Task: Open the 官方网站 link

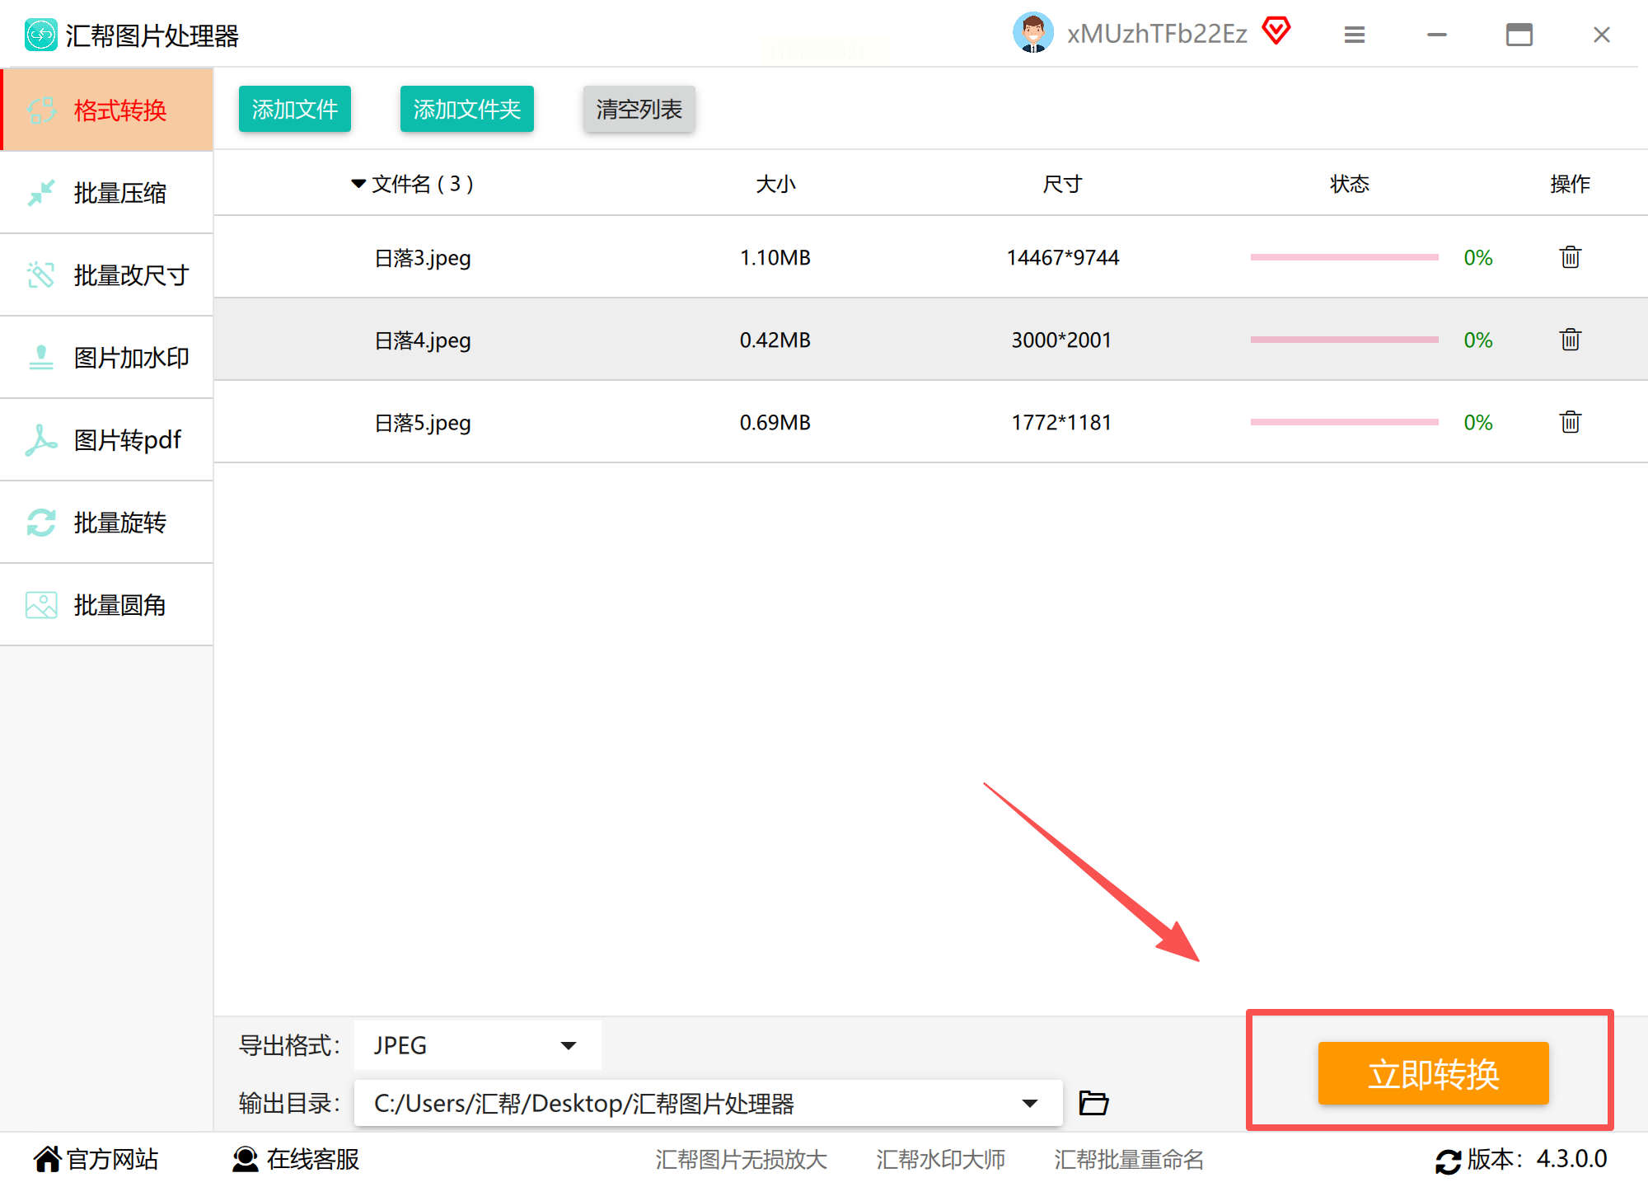Action: [x=96, y=1159]
